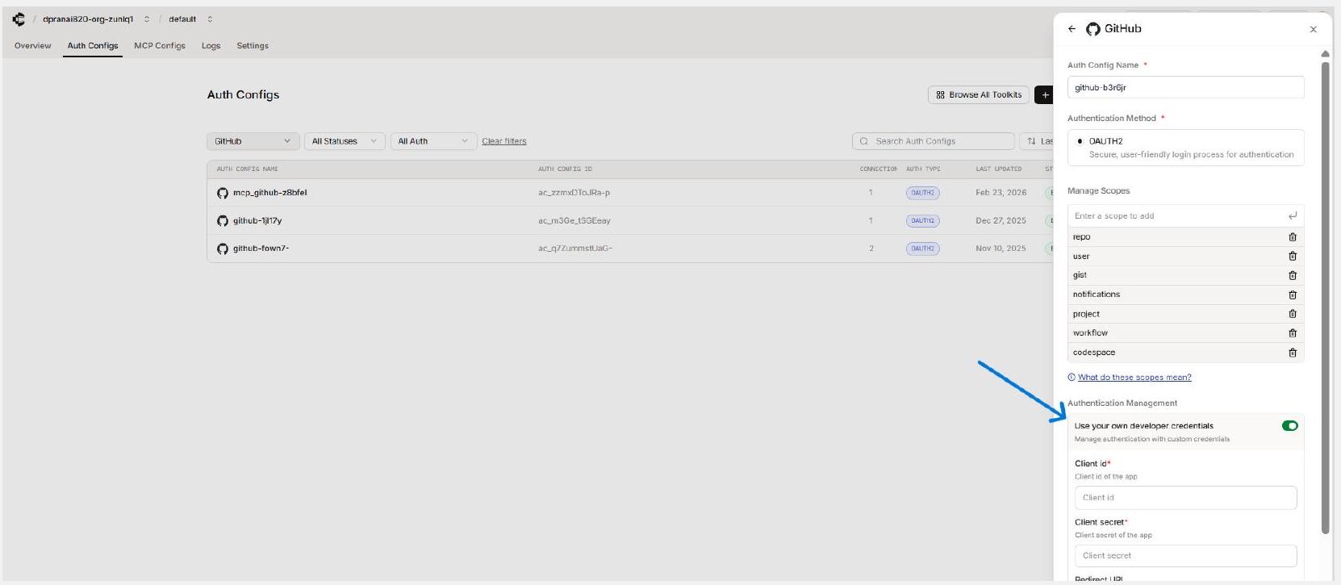Toggle off use your own developer credentials

(x=1290, y=426)
